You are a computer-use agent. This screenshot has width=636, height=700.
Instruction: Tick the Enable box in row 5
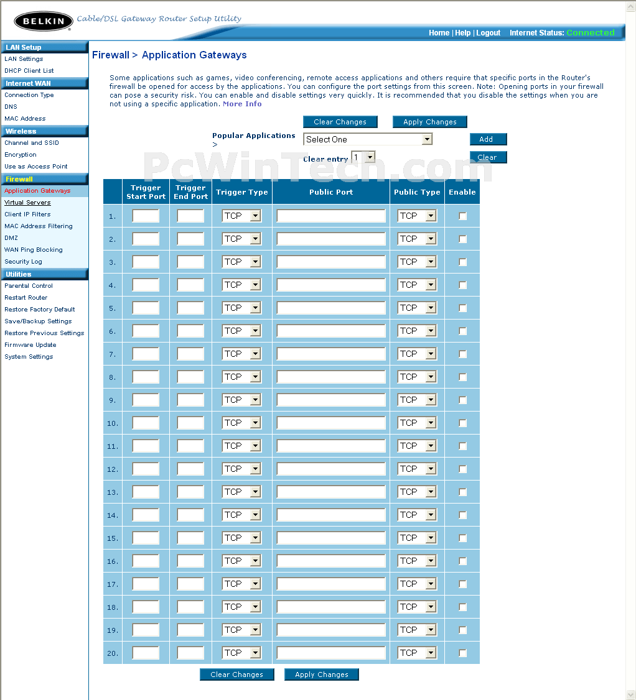coord(462,308)
